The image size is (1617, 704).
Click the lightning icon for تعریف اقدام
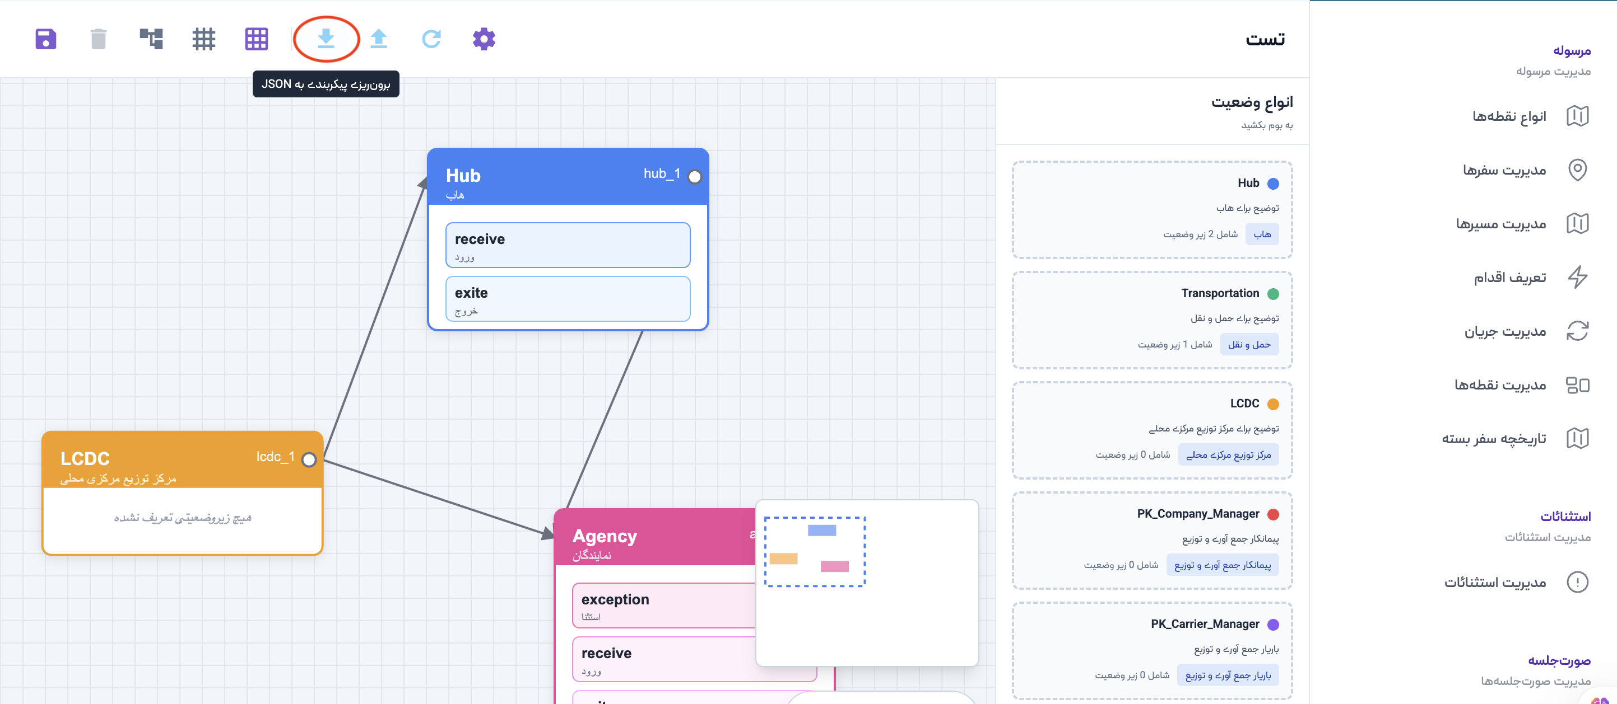(1577, 277)
